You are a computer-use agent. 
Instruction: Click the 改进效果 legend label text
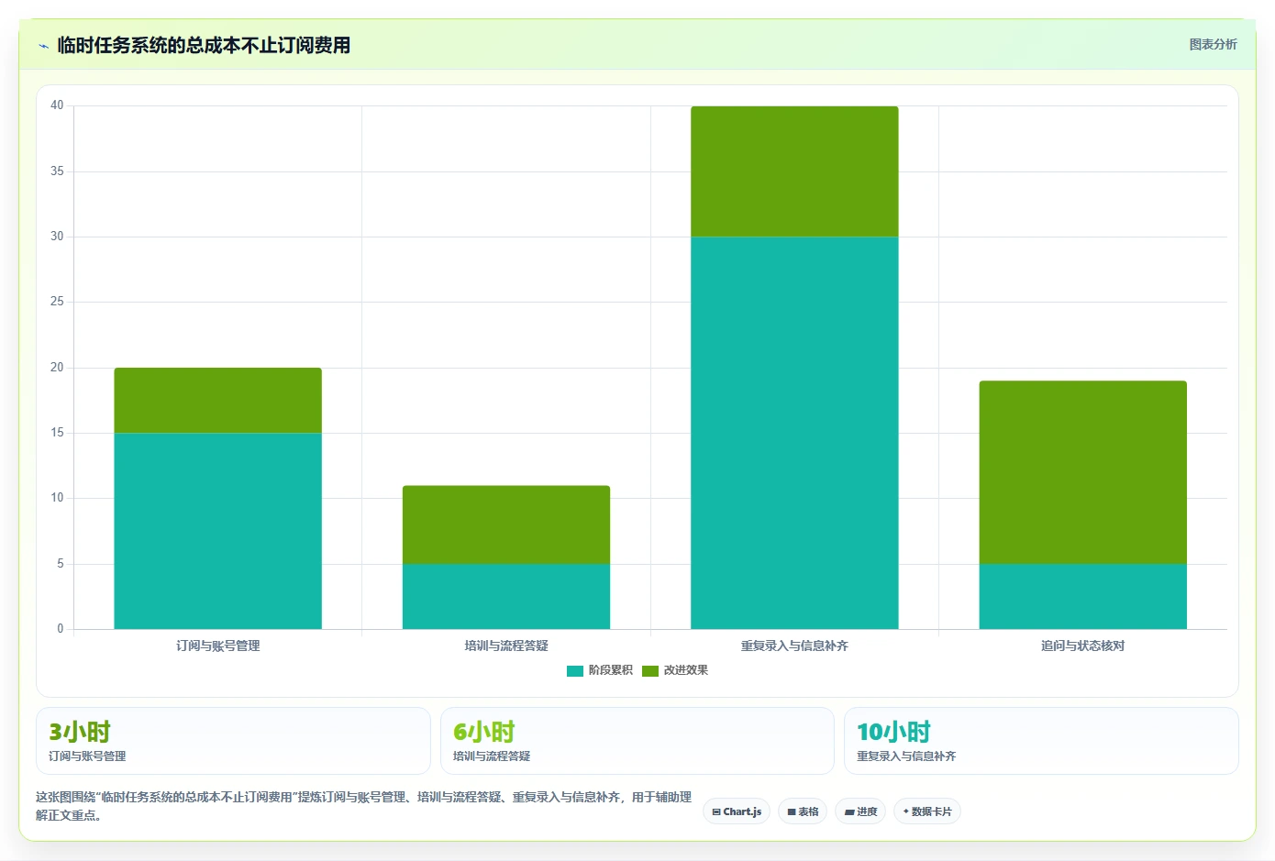[x=685, y=670]
